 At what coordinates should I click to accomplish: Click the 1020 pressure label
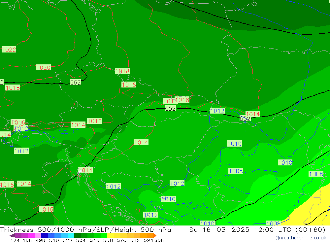[43, 67]
